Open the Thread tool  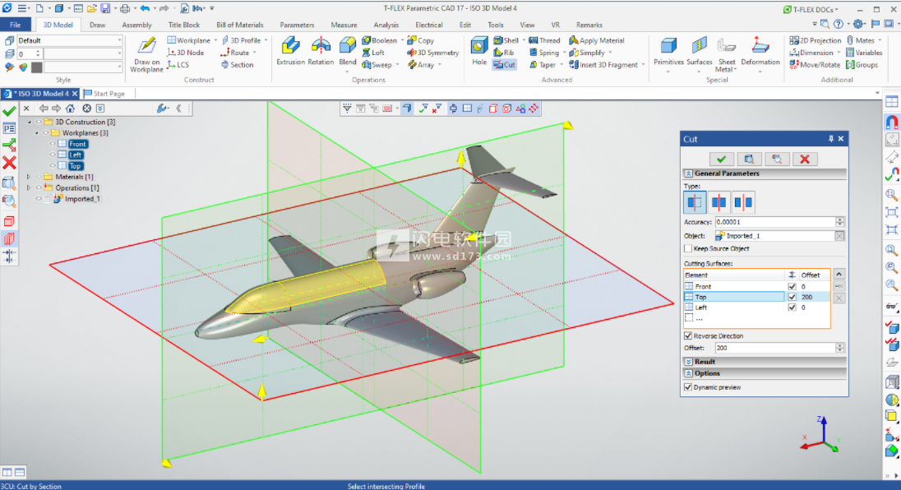pyautogui.click(x=544, y=40)
